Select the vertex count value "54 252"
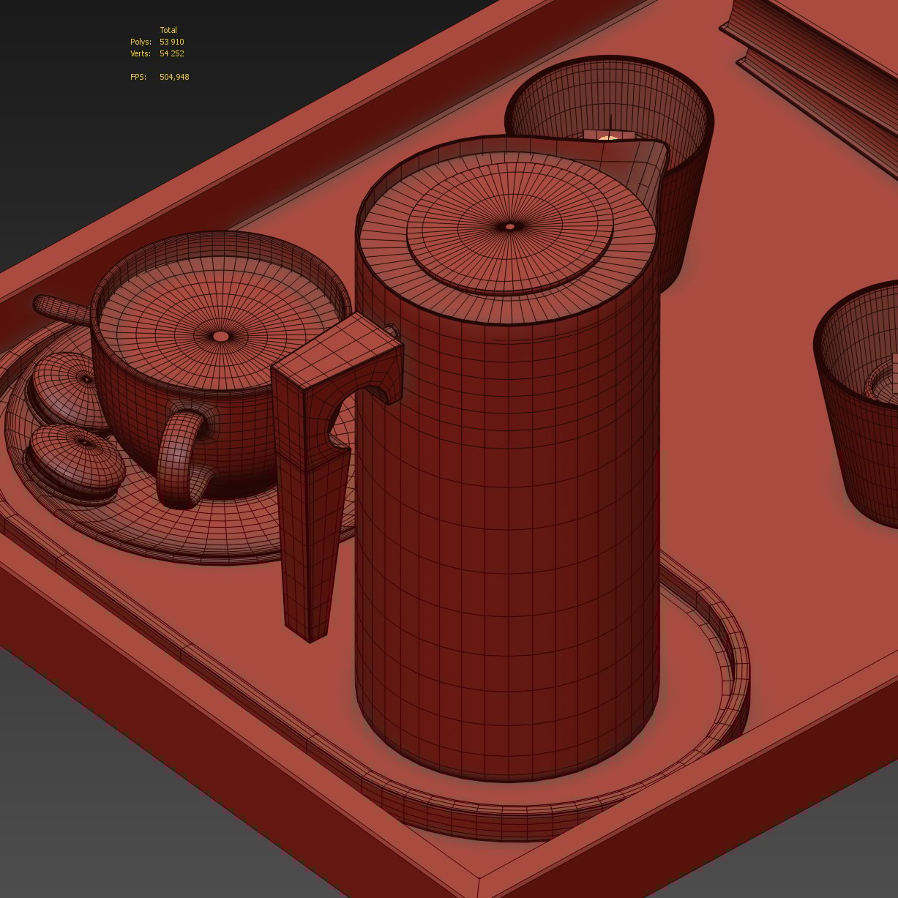The height and width of the screenshot is (898, 898). [172, 53]
